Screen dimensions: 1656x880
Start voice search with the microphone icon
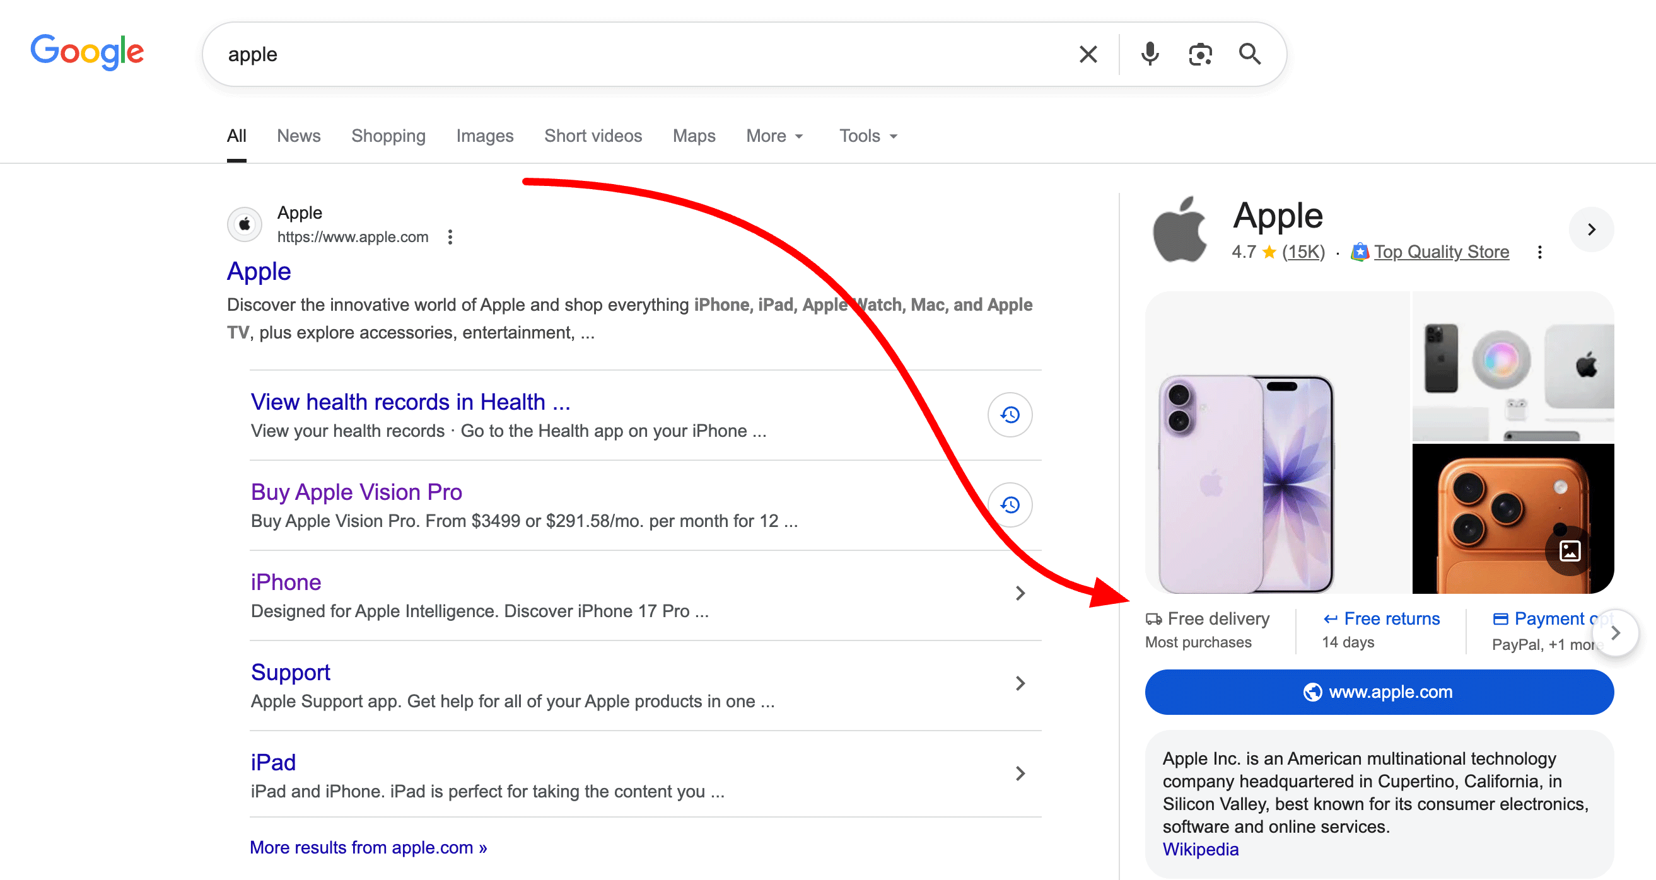pyautogui.click(x=1150, y=55)
